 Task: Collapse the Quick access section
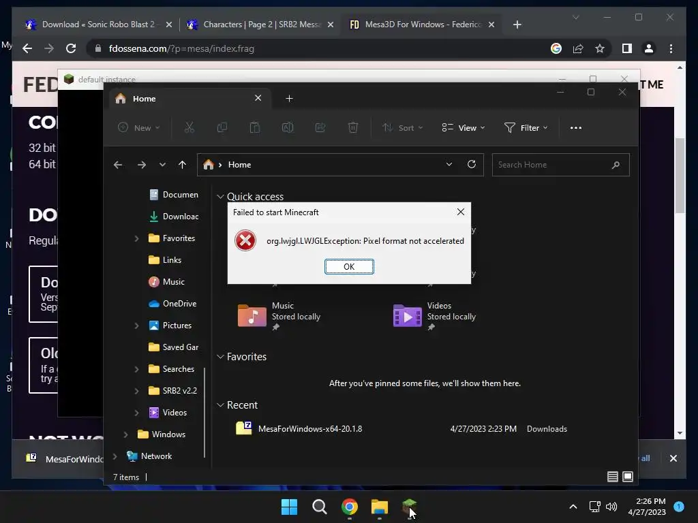220,197
